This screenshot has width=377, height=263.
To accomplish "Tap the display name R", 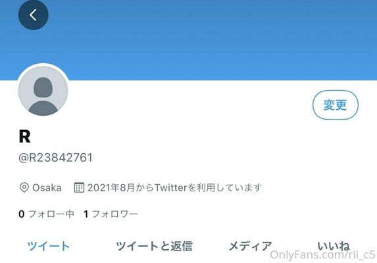I will [x=24, y=136].
